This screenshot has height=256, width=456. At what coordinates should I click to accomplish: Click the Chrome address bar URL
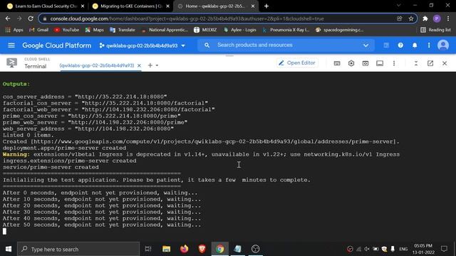(187, 18)
